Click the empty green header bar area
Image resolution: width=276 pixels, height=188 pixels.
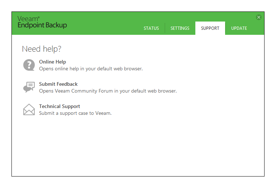(x=104, y=24)
